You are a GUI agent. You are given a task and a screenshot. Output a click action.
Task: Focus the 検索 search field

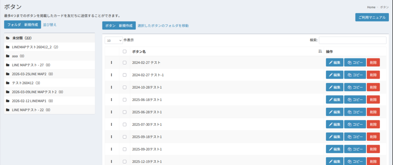point(352,40)
